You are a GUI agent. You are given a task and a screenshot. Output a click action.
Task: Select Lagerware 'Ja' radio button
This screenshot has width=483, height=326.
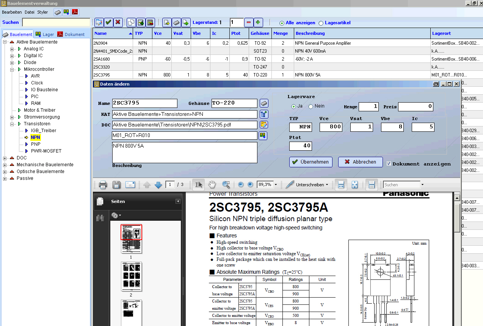tap(293, 106)
